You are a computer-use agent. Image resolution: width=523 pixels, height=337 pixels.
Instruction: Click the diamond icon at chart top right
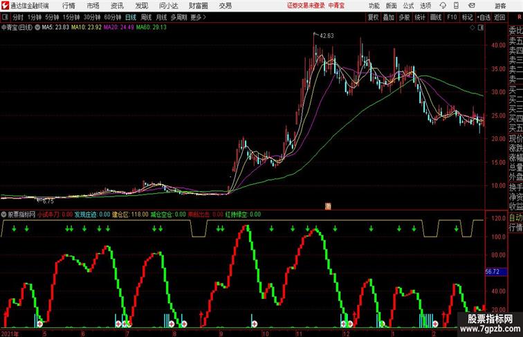coord(472,28)
